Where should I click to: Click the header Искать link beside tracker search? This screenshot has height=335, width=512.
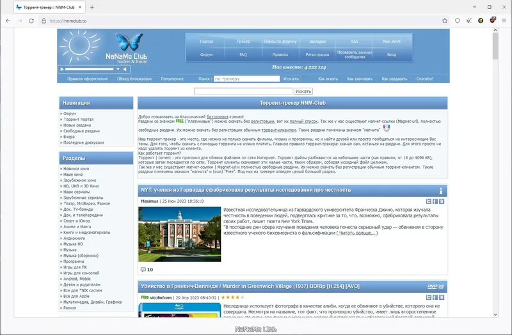(x=291, y=79)
